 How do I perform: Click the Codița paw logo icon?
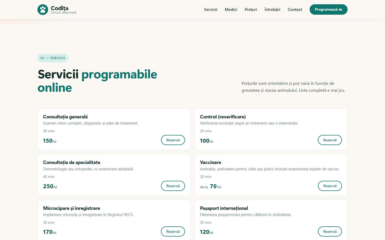pos(43,10)
